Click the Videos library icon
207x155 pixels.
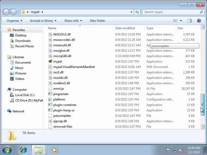pos(12,79)
